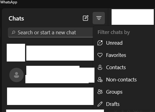
Task: Start a new chat with compose icon
Action: [x=86, y=18]
